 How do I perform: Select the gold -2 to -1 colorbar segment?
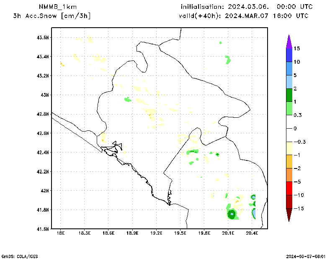point(289,162)
